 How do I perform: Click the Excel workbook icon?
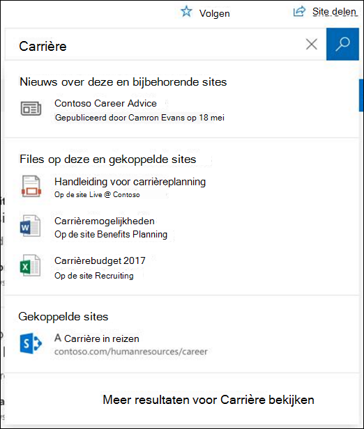coord(31,265)
